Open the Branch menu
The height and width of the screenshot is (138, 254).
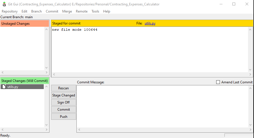point(36,11)
